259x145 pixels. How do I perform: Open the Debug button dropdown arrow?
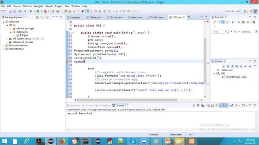(34, 11)
